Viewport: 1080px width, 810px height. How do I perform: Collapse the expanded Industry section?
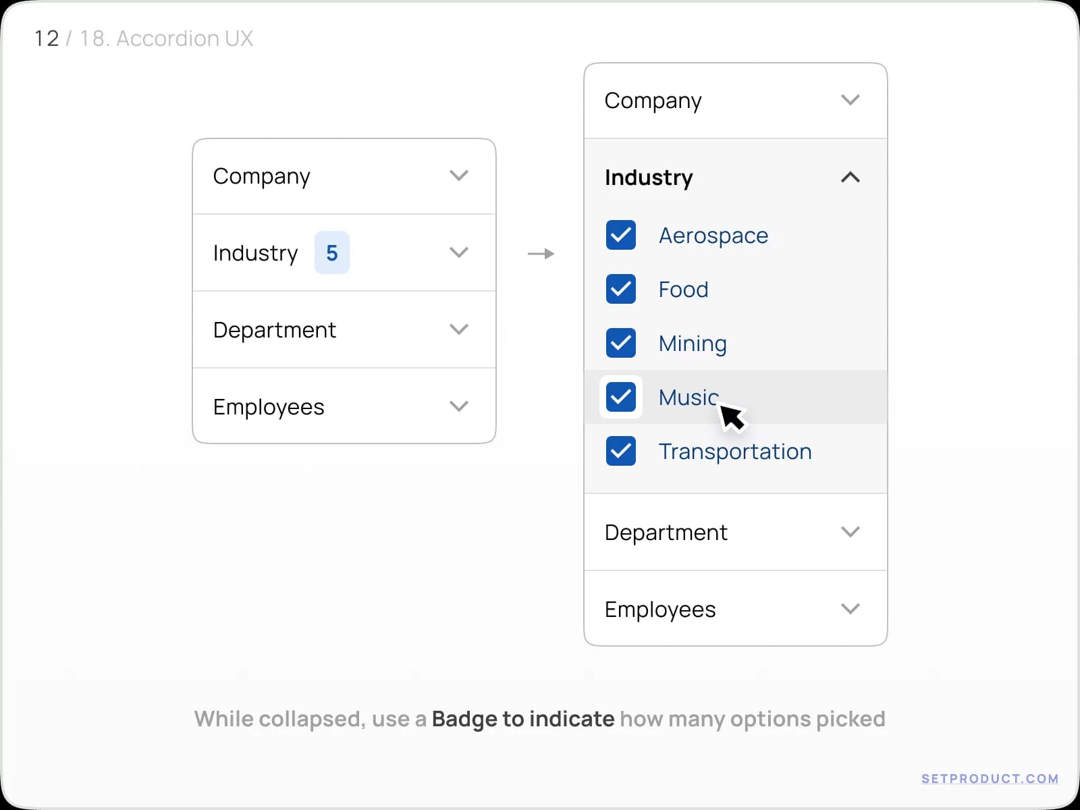coord(850,178)
